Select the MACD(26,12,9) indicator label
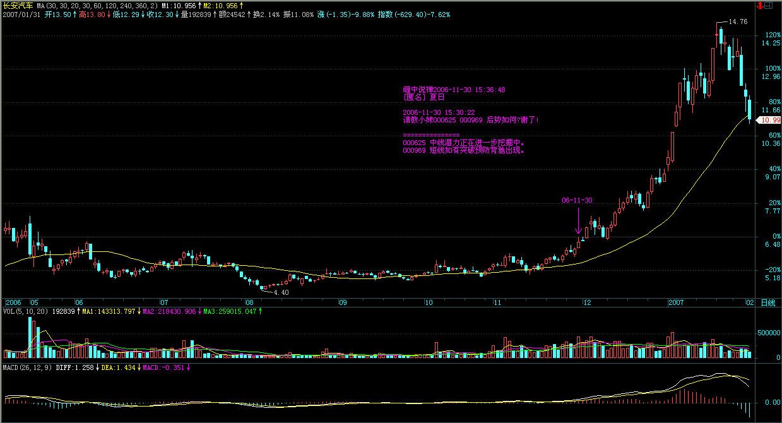The image size is (782, 423). pyautogui.click(x=27, y=367)
